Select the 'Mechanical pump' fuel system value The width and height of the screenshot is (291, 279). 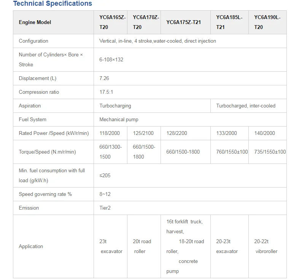tap(119, 119)
